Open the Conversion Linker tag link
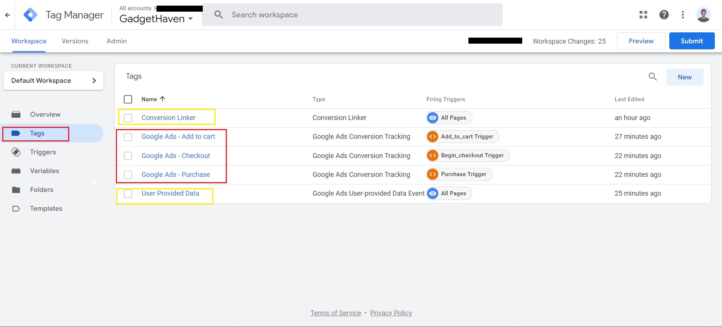 click(x=169, y=118)
